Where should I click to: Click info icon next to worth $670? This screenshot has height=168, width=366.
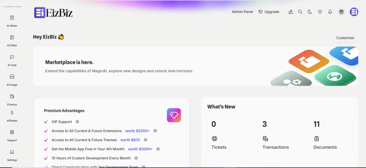(145, 140)
